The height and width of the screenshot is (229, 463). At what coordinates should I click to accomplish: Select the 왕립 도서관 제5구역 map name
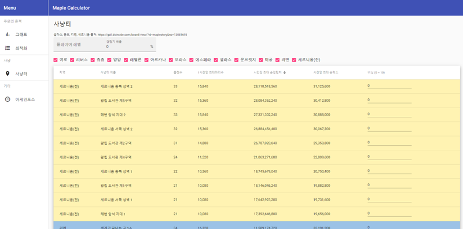pyautogui.click(x=116, y=101)
